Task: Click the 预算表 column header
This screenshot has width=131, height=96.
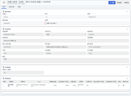Action: 11,82
